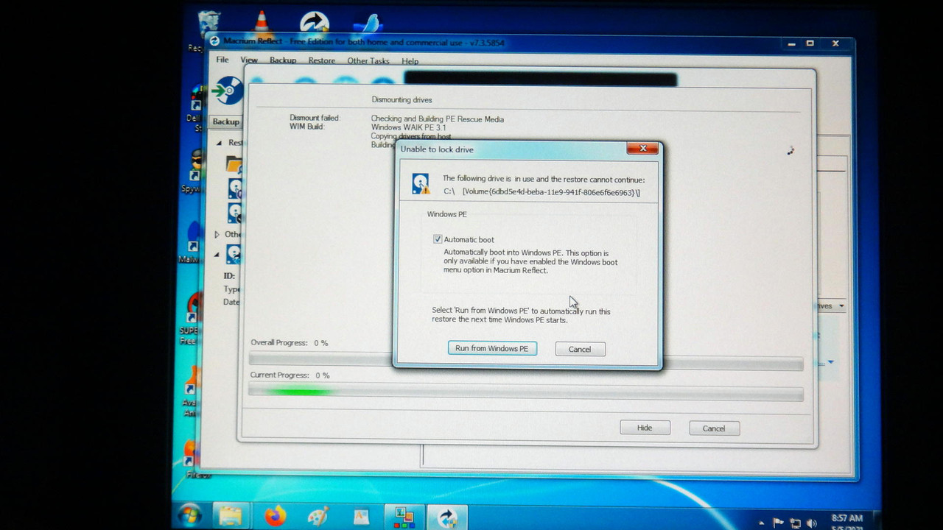Screen dimensions: 943x530
Task: Click the 'Dismount failed:' label text
Action: click(x=315, y=118)
